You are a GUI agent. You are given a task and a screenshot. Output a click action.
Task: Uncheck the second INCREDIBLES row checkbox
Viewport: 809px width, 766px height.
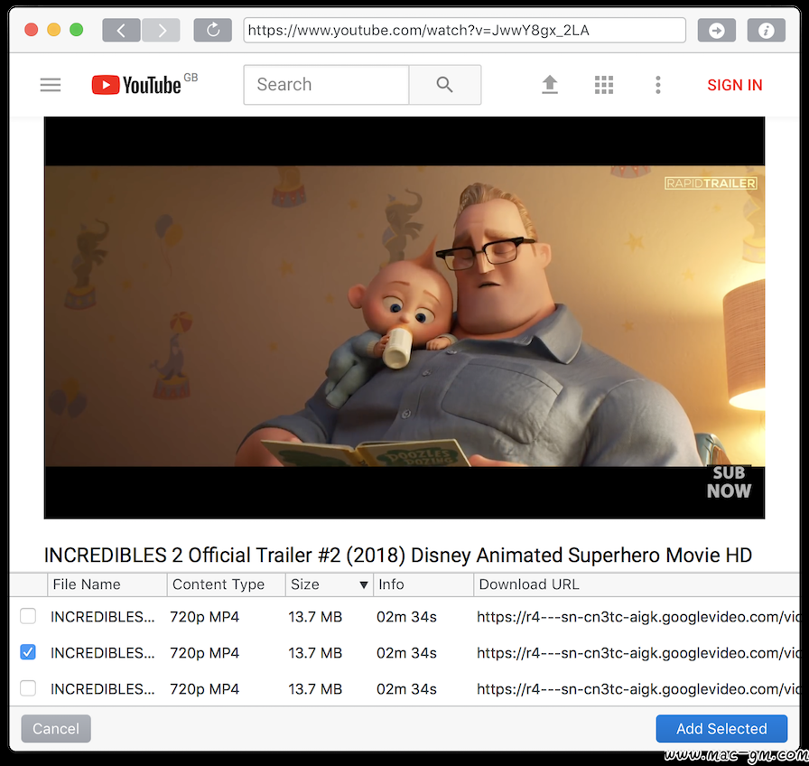[x=28, y=652]
